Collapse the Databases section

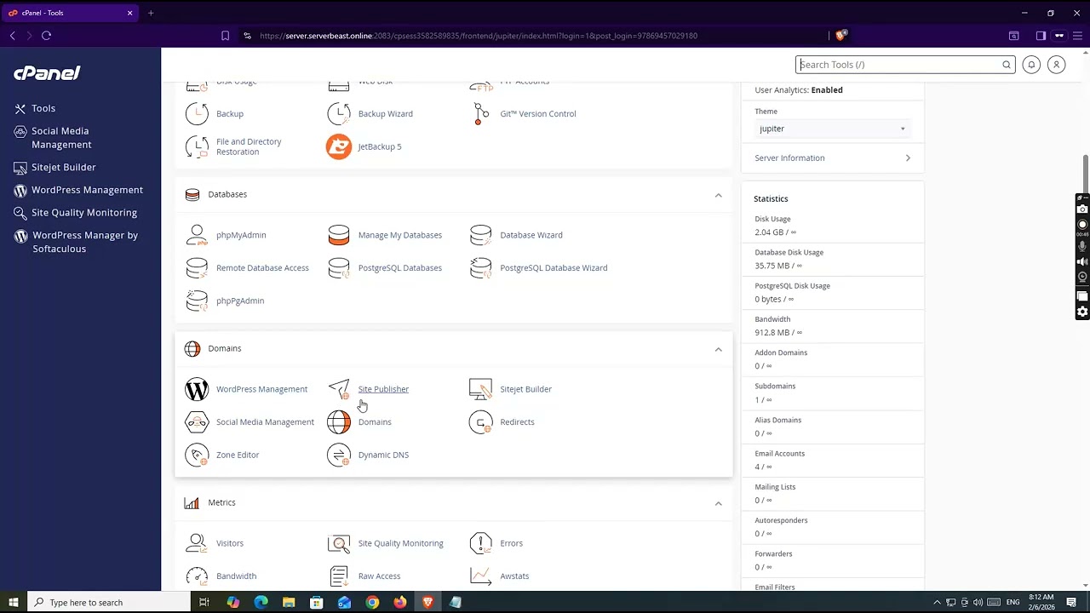718,195
